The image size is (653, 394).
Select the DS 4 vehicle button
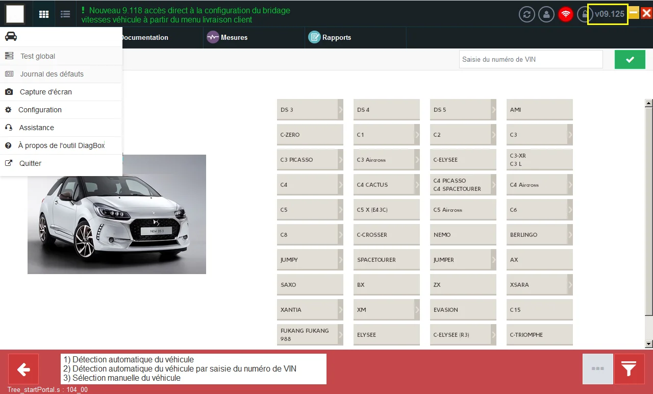387,110
